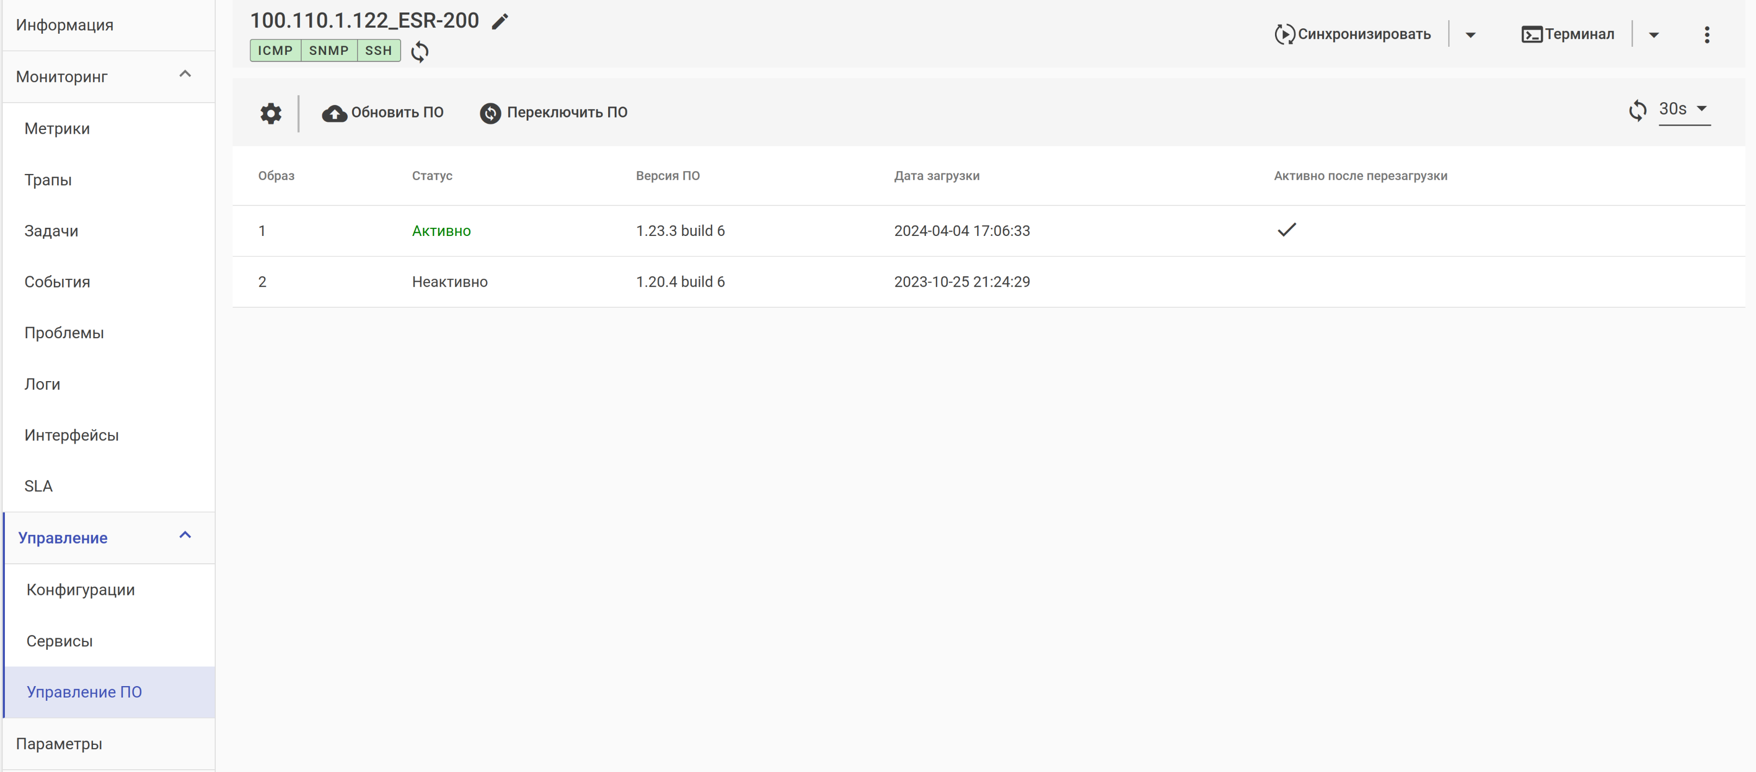The height and width of the screenshot is (772, 1756).
Task: Collapse the Мониторинг sidebar section
Action: tap(185, 74)
